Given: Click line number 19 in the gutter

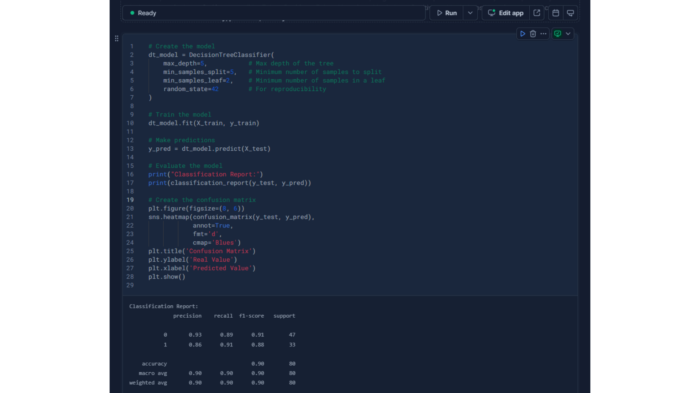Looking at the screenshot, I should point(130,200).
